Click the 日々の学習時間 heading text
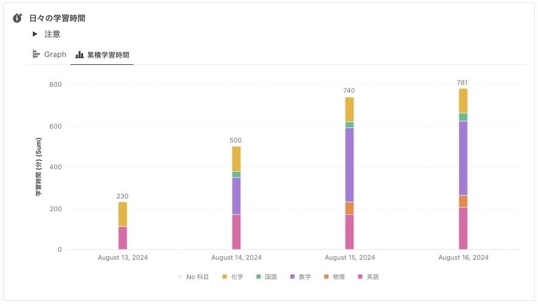538x304 pixels. coord(57,18)
